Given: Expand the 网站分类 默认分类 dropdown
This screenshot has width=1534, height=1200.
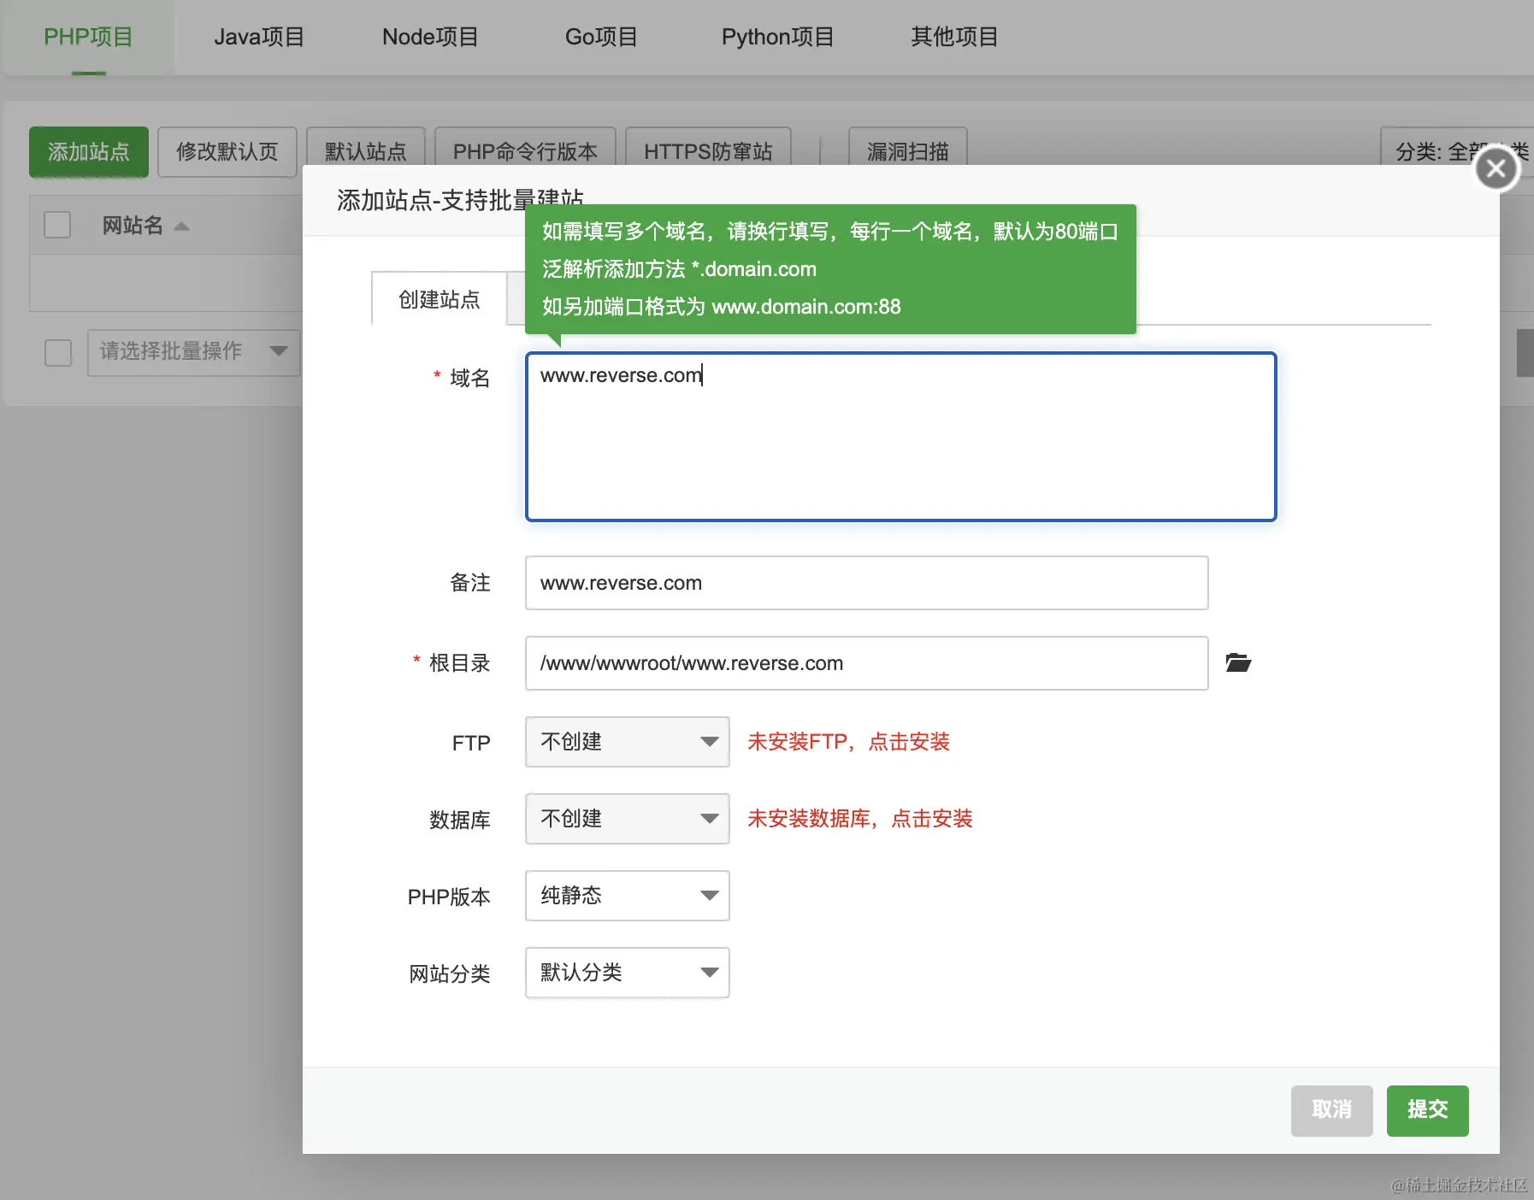Looking at the screenshot, I should point(628,973).
